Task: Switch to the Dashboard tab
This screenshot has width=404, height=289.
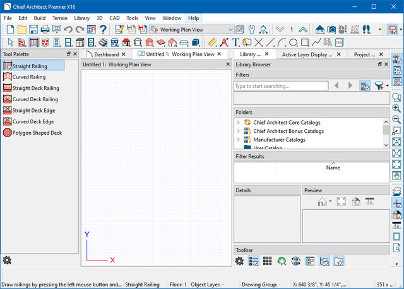Action: pyautogui.click(x=106, y=55)
